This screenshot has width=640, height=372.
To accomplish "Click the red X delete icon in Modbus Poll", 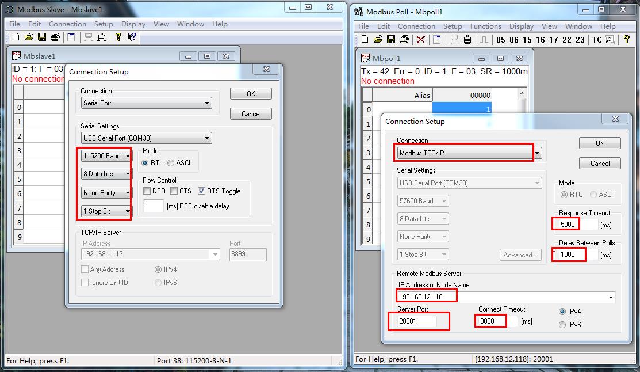I will [421, 40].
